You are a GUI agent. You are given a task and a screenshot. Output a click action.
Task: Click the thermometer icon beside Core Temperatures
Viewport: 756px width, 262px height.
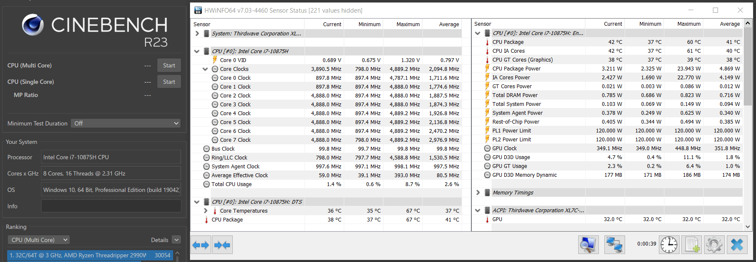pyautogui.click(x=215, y=211)
